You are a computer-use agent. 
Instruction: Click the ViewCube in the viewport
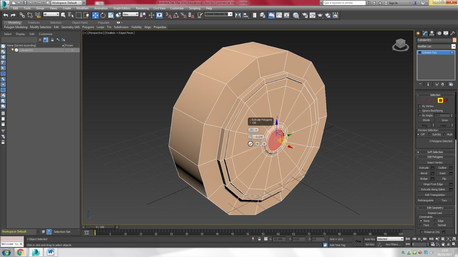tap(401, 44)
